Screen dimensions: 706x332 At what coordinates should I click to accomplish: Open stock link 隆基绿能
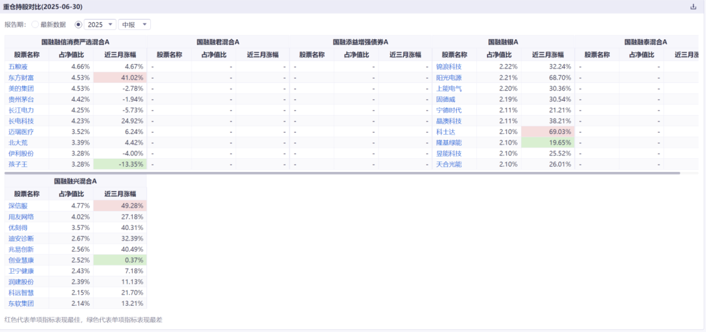click(448, 142)
